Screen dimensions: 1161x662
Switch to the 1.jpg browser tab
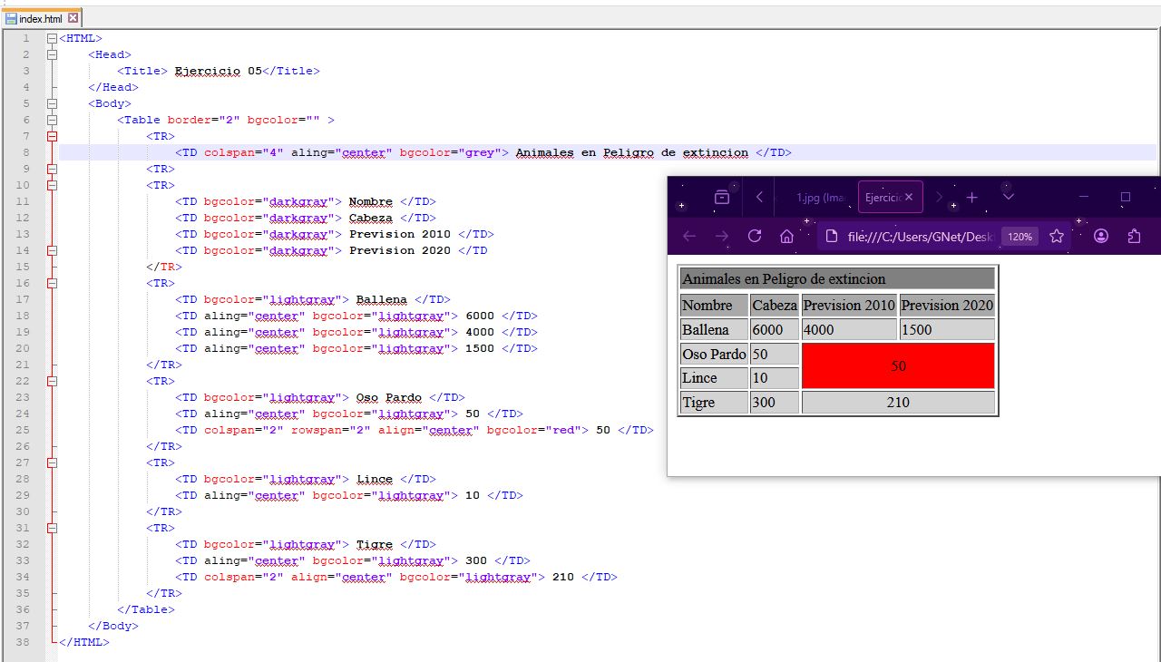click(819, 198)
